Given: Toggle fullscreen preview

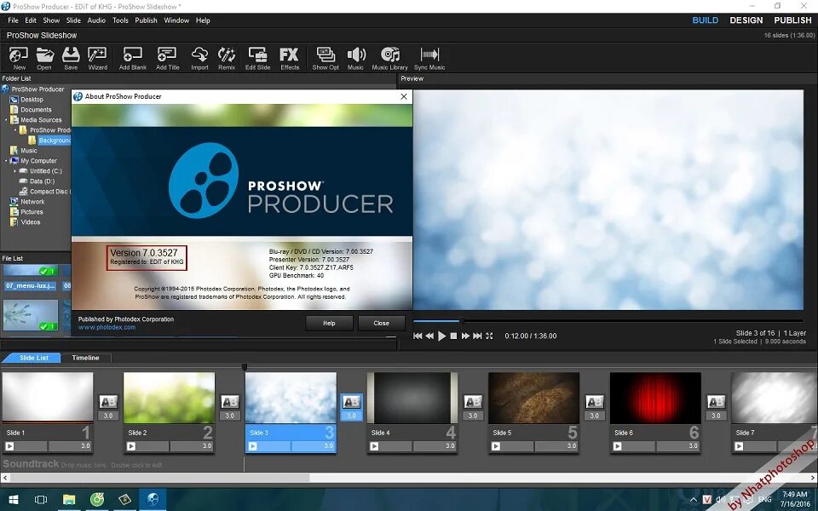Looking at the screenshot, I should [x=489, y=336].
